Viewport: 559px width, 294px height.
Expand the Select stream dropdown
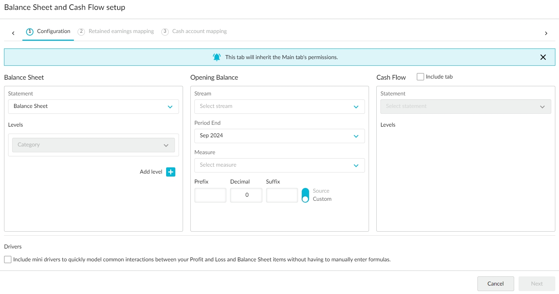[x=279, y=106]
